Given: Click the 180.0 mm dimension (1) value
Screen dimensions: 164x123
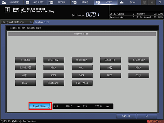Looking at the screenshot, I should [69, 106].
